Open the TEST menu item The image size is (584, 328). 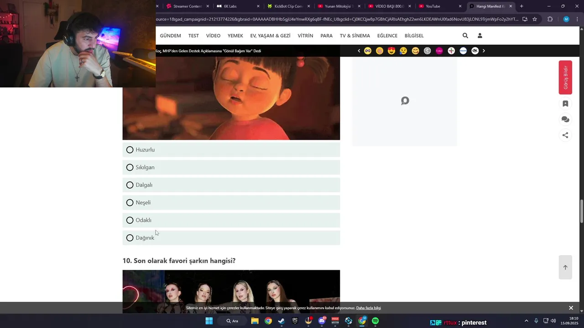[193, 36]
